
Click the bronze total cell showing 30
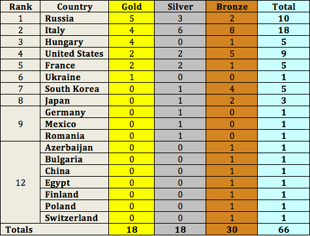coord(232,229)
